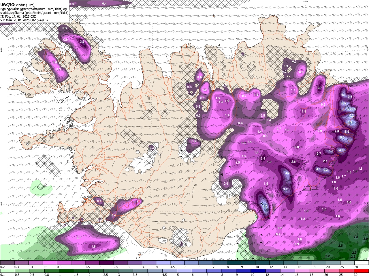
Task: Select the '12' label on the snow scale
Action: [x=271, y=267]
